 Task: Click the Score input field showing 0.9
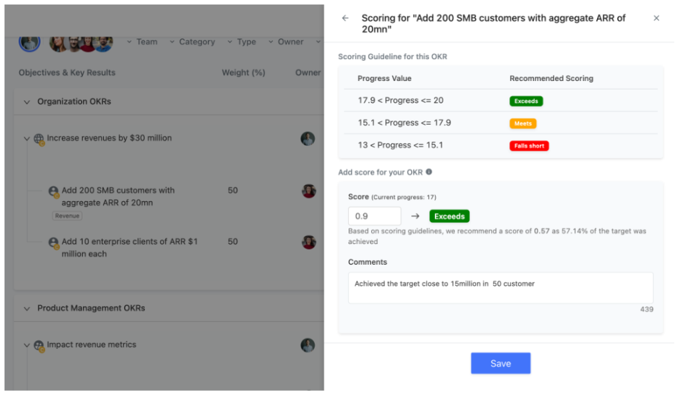tap(375, 216)
